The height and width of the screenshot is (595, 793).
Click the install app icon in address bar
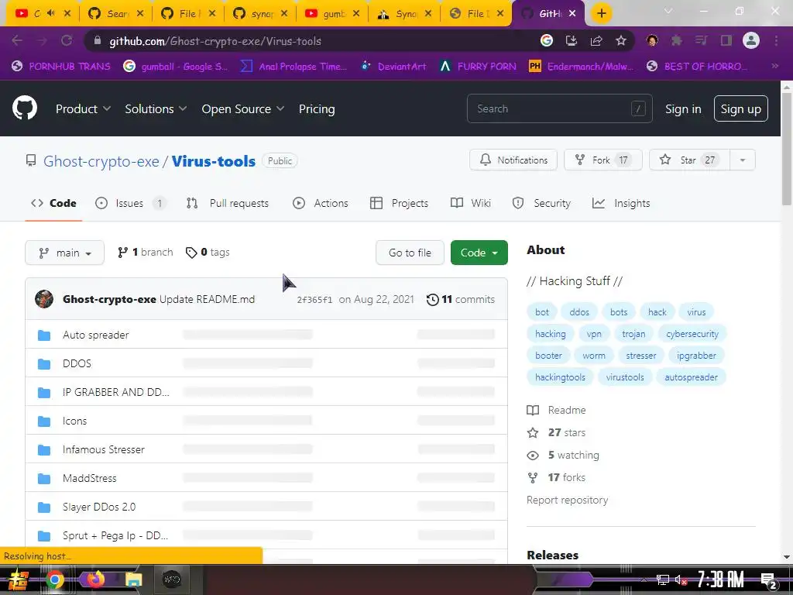pyautogui.click(x=572, y=41)
